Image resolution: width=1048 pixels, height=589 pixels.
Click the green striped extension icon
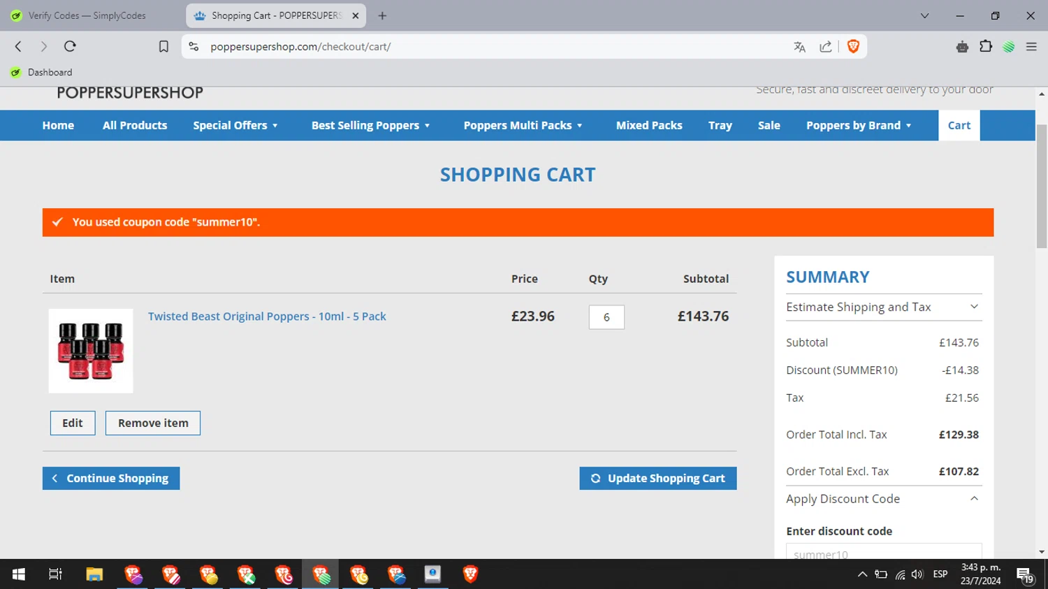pyautogui.click(x=1009, y=47)
